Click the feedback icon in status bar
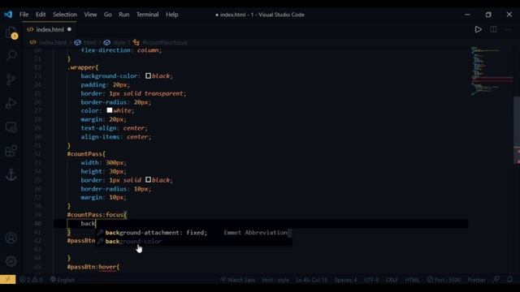 [496, 280]
